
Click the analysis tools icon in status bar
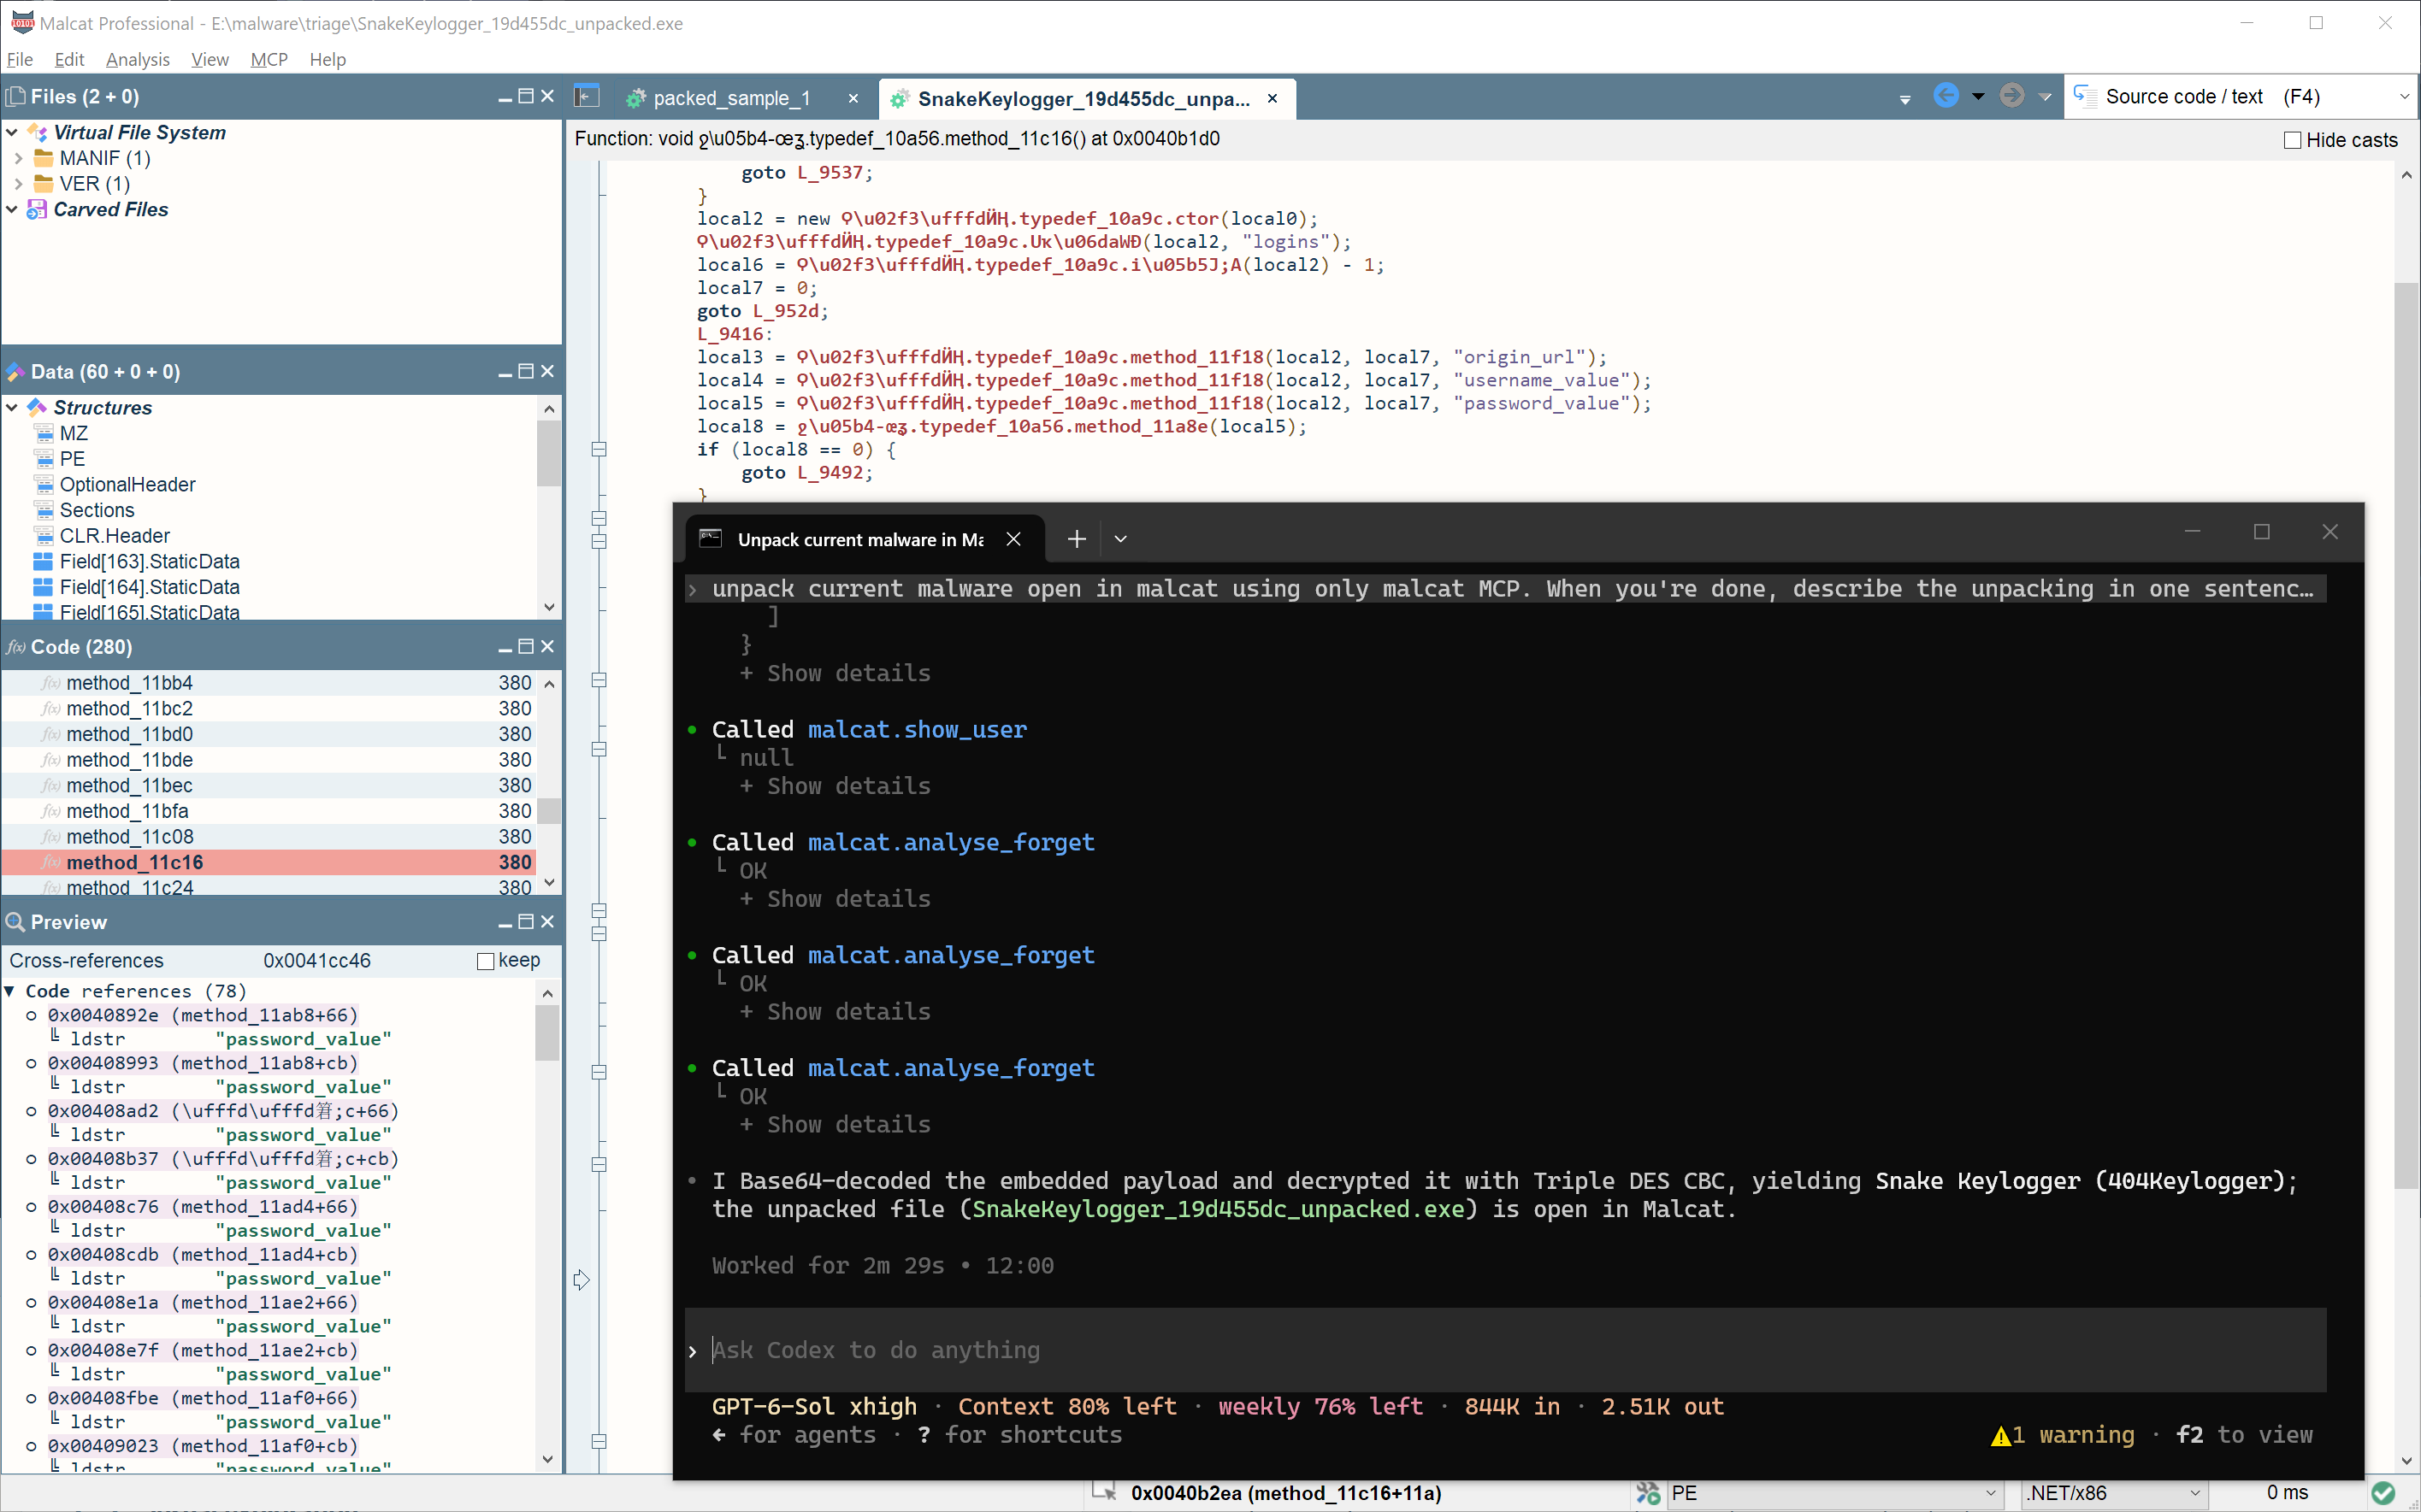click(x=1648, y=1493)
